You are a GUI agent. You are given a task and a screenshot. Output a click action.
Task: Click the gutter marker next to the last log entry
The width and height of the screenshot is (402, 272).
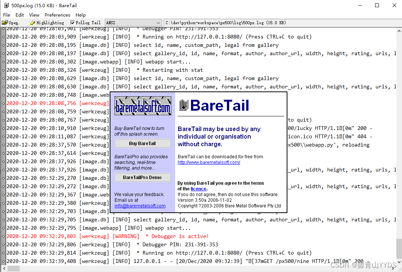click(x=3, y=261)
